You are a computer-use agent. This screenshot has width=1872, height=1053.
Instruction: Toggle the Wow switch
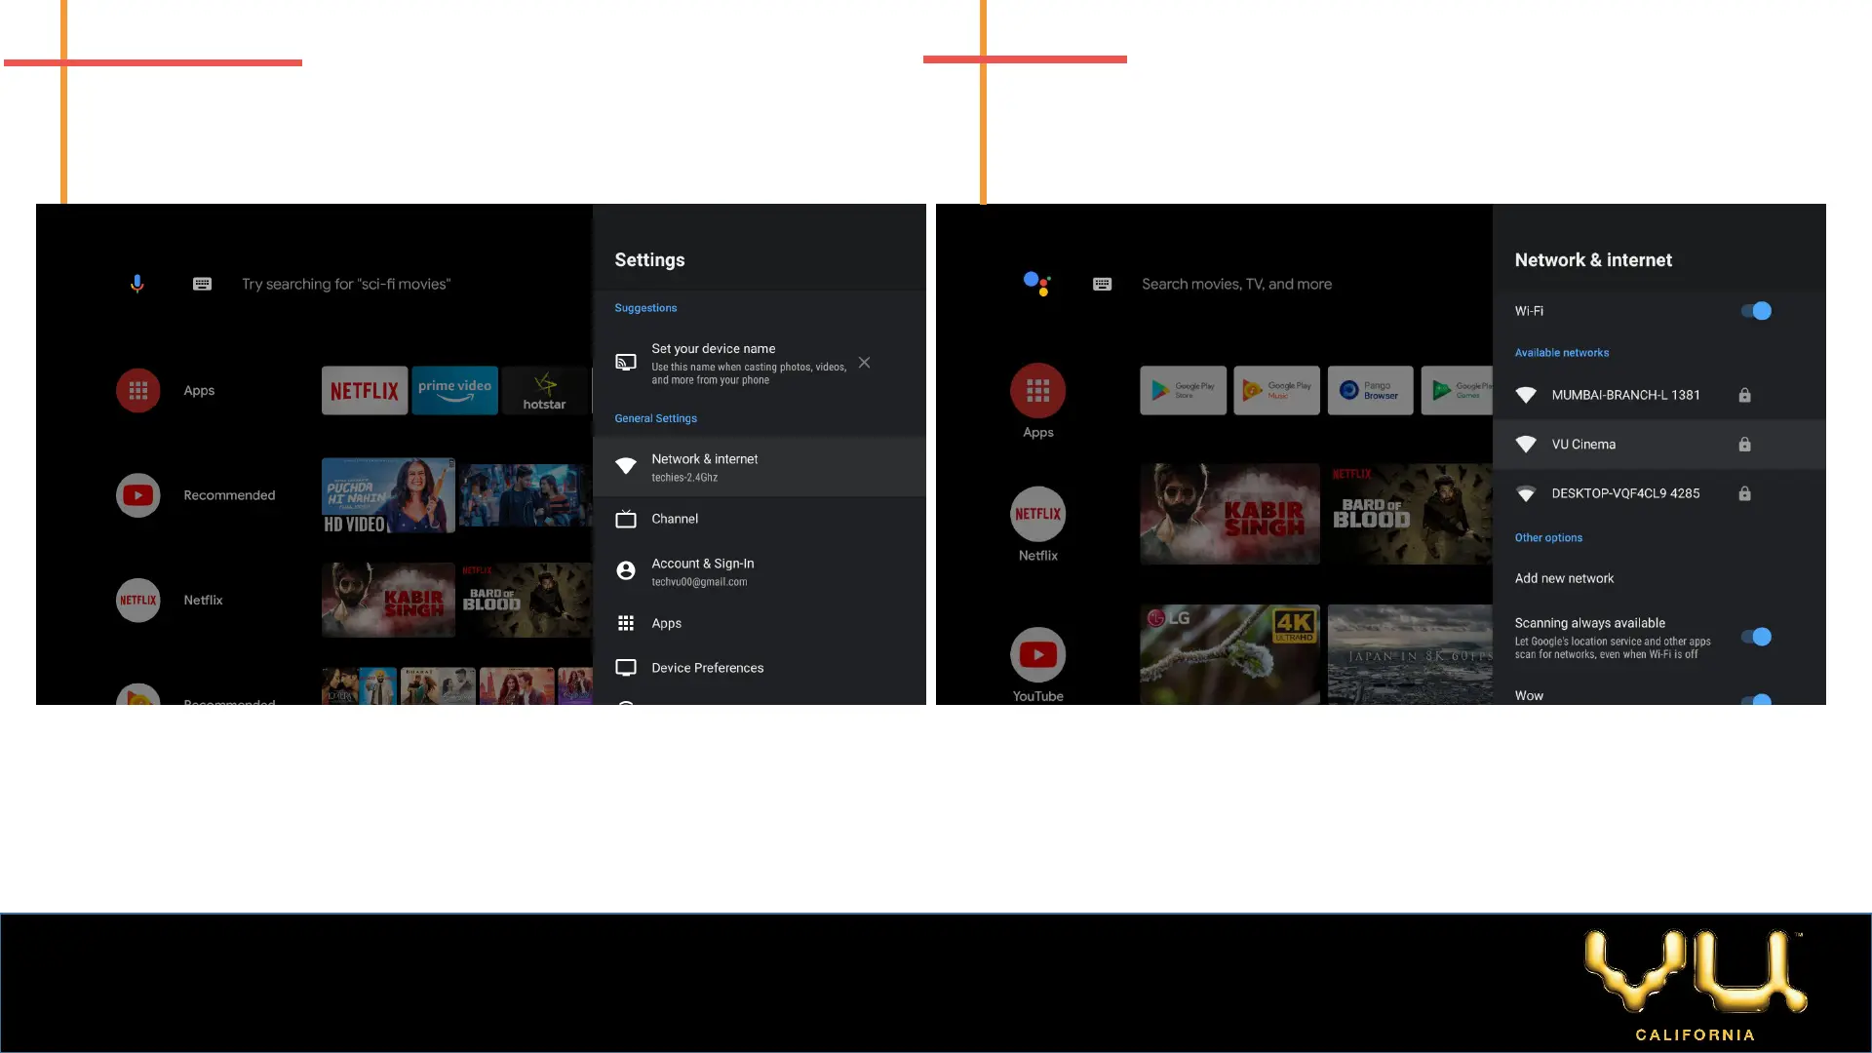[1756, 698]
